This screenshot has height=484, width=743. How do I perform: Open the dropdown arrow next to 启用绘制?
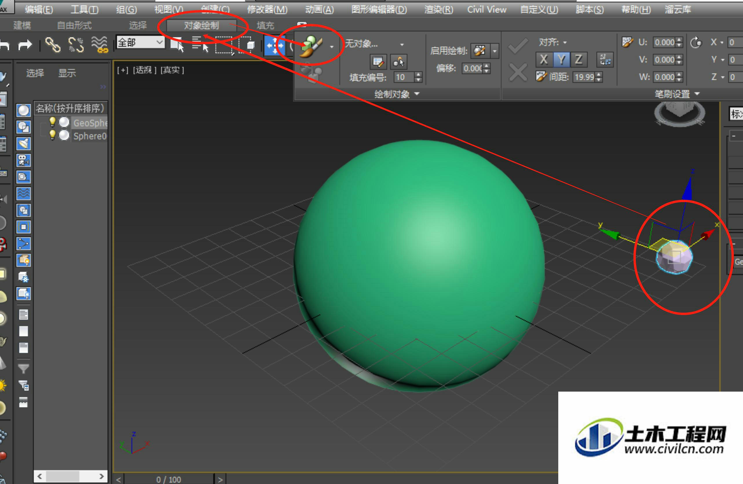[495, 51]
